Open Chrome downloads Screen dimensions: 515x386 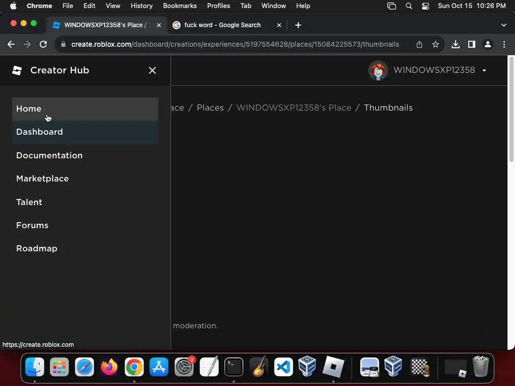(456, 44)
